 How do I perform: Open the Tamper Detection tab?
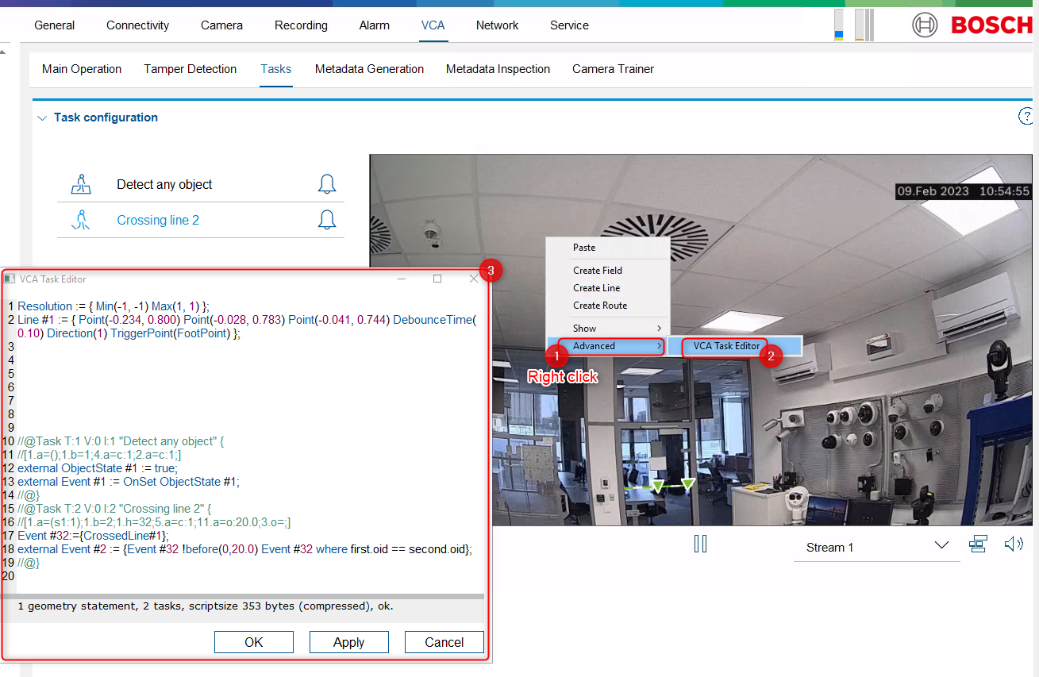coord(190,69)
